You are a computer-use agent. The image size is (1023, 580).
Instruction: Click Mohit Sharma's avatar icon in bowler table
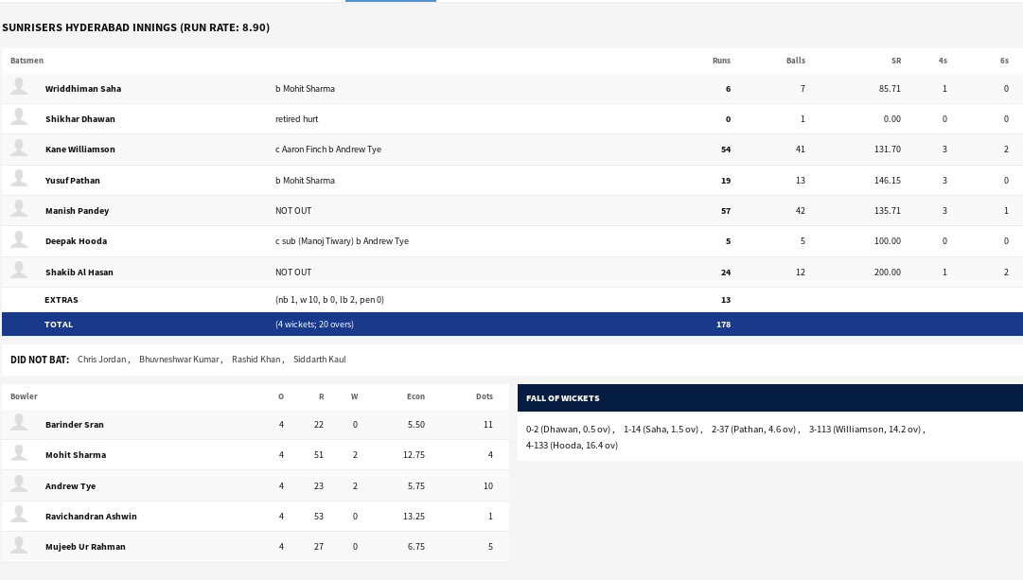click(x=20, y=453)
